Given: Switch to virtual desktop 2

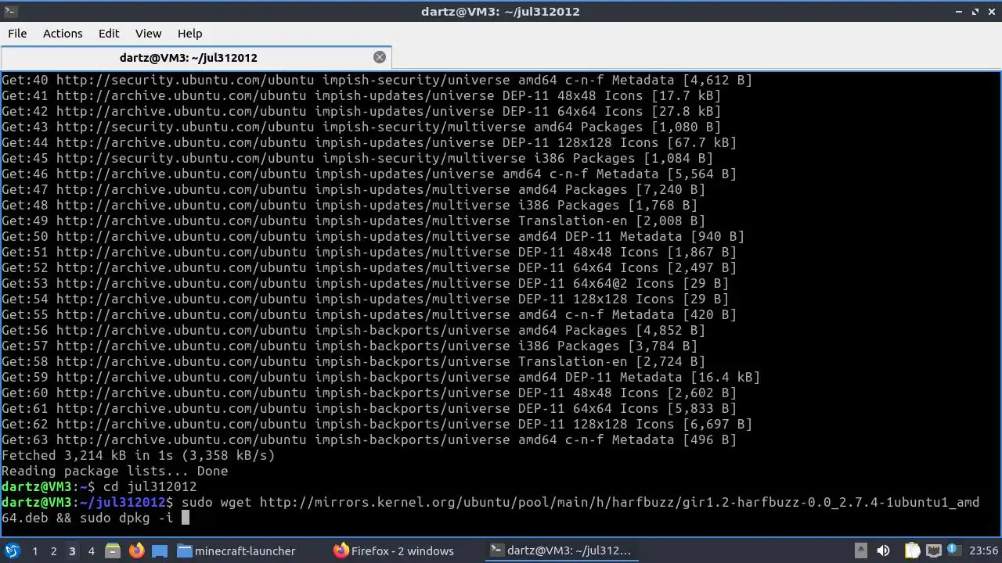Looking at the screenshot, I should (x=53, y=550).
